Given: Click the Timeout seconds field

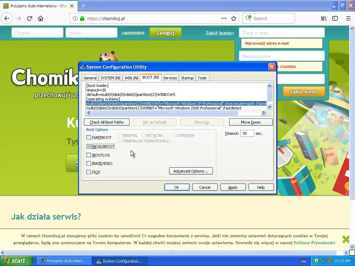Looking at the screenshot, I should click(x=247, y=133).
